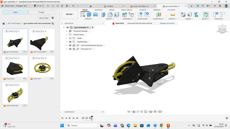Click the Insert Fastener icon with plus
Image resolution: width=230 pixels, height=129 pixels.
point(196,15)
